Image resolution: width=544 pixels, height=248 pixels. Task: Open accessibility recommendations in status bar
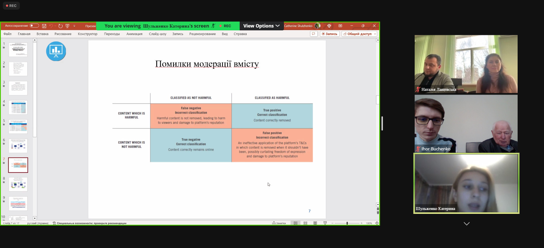[90, 223]
